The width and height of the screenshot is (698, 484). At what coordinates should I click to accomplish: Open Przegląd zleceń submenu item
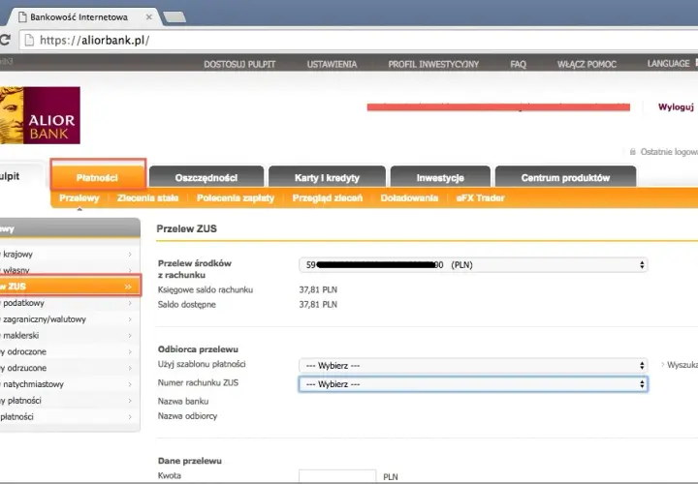(328, 198)
